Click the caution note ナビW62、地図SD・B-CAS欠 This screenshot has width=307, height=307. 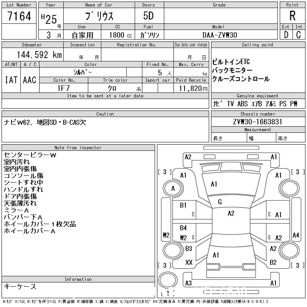[45, 122]
